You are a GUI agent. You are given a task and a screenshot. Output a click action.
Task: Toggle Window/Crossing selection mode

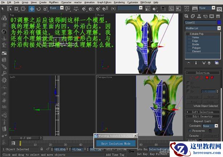(x=23, y=9)
